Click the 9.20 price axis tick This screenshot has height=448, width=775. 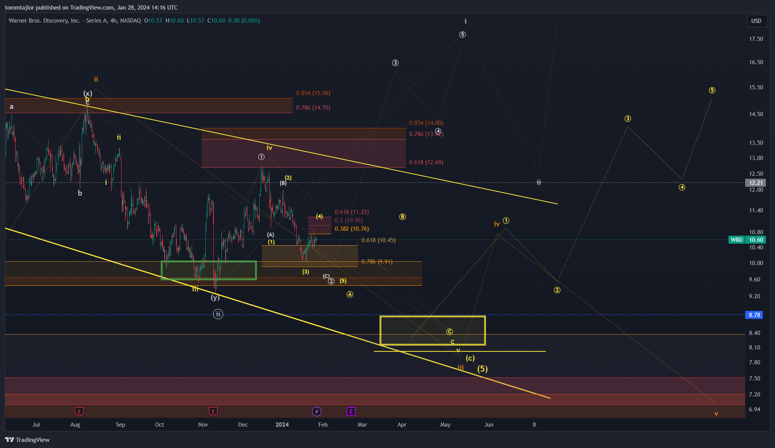click(x=755, y=296)
